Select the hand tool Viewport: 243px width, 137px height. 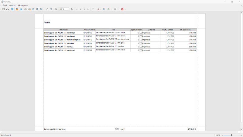[47, 9]
